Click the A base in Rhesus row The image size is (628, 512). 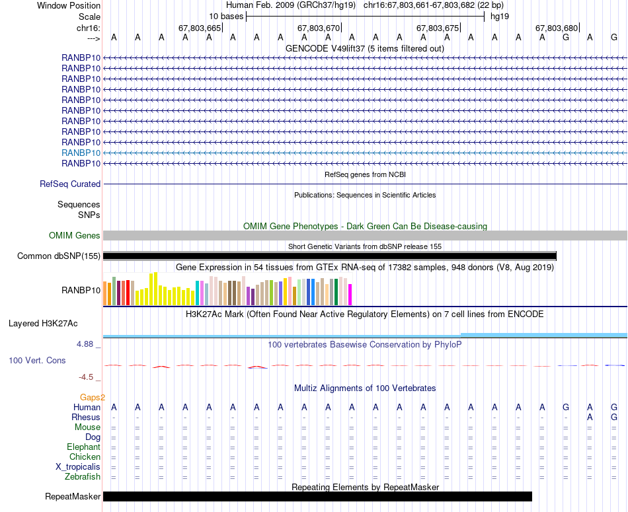tap(590, 417)
